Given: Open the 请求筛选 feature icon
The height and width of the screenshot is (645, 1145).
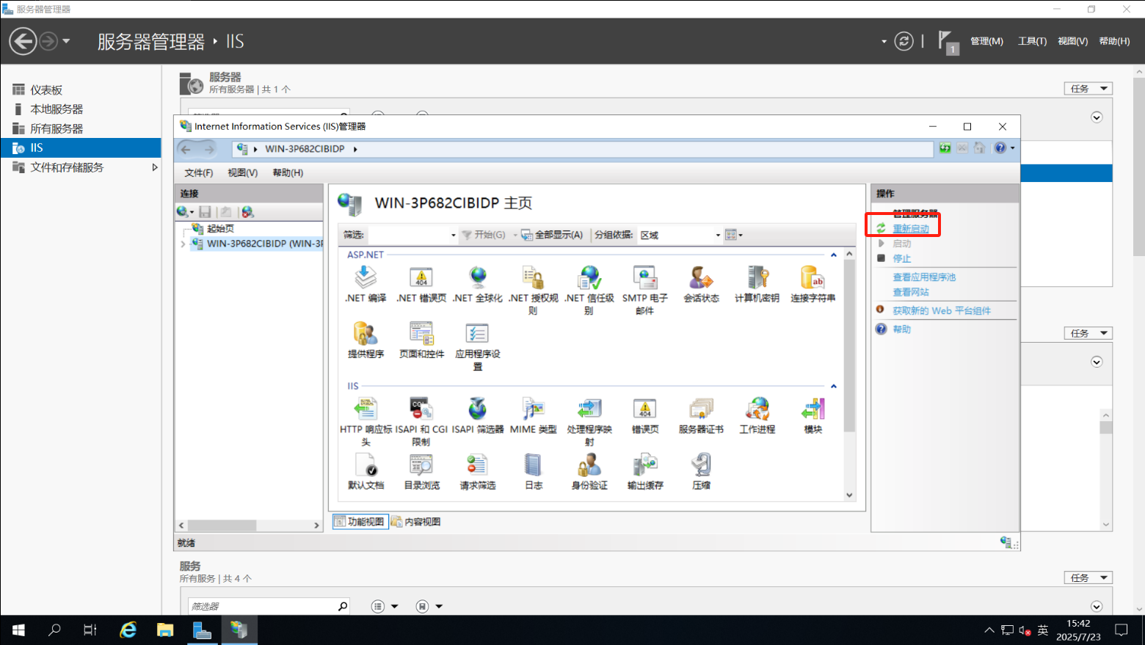Looking at the screenshot, I should [478, 464].
